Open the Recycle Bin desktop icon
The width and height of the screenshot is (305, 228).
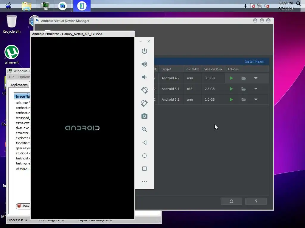pos(12,24)
